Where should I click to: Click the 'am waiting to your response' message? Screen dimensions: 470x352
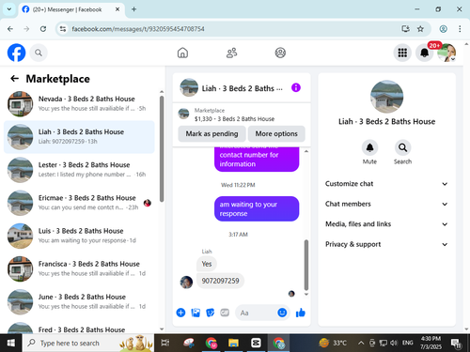click(x=257, y=208)
